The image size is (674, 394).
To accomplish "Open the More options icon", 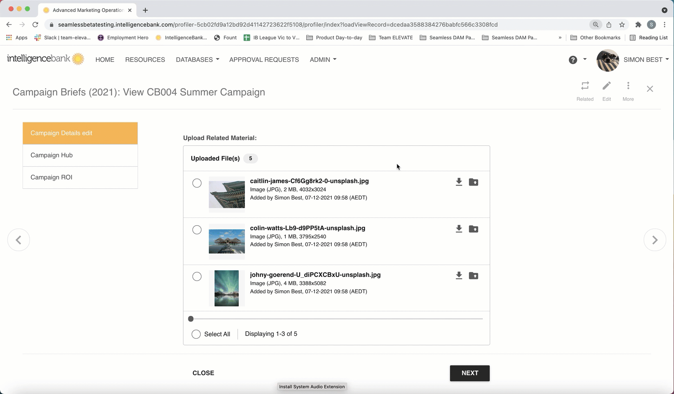I will click(x=628, y=86).
